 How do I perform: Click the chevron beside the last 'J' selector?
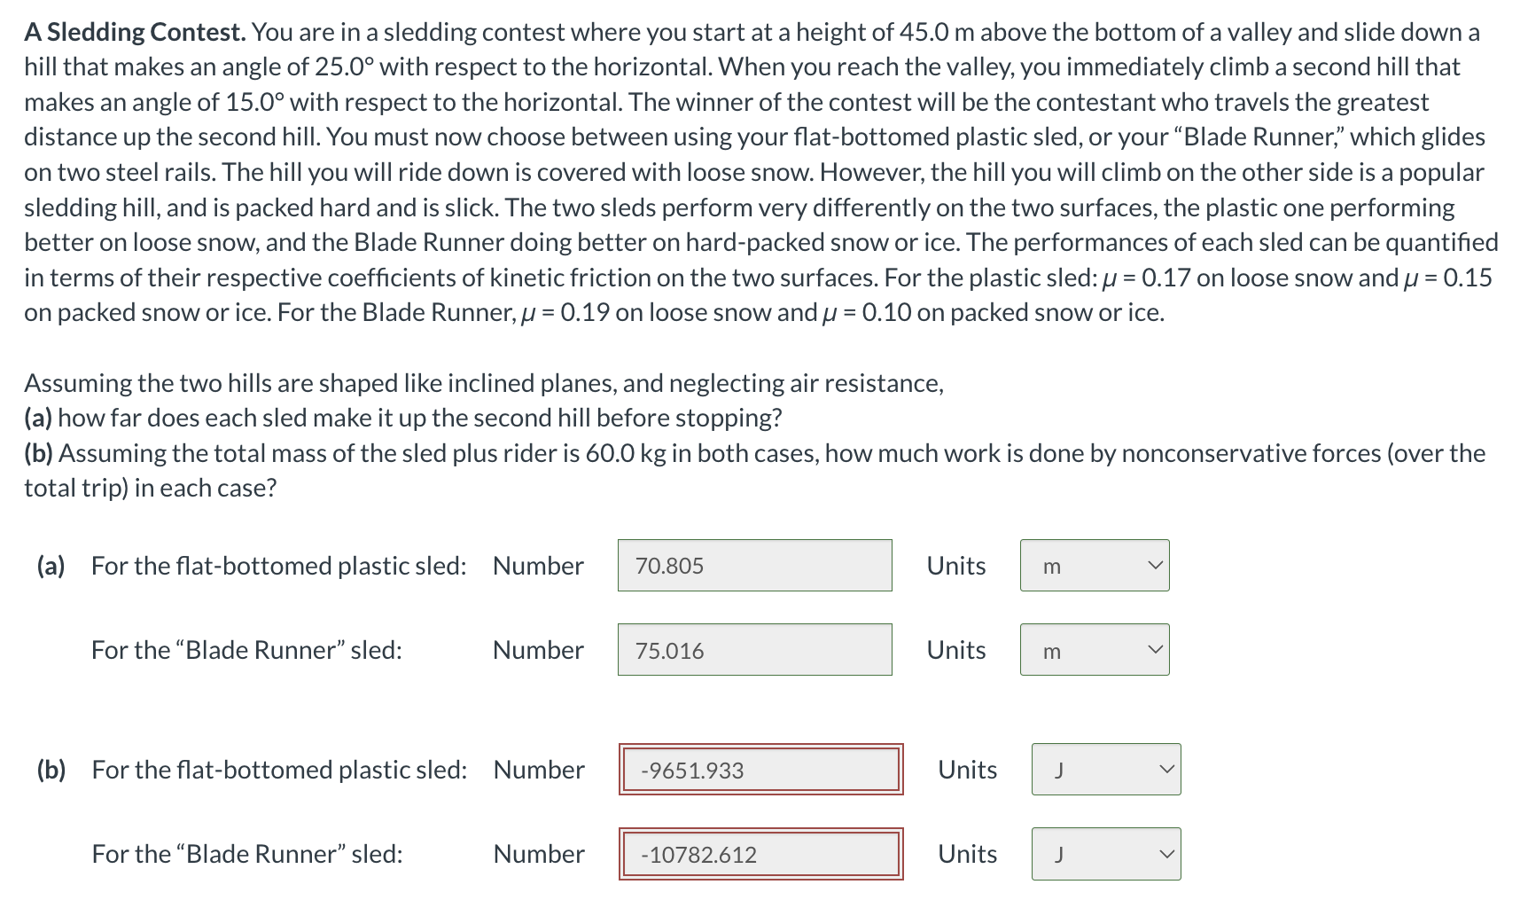[1166, 854]
